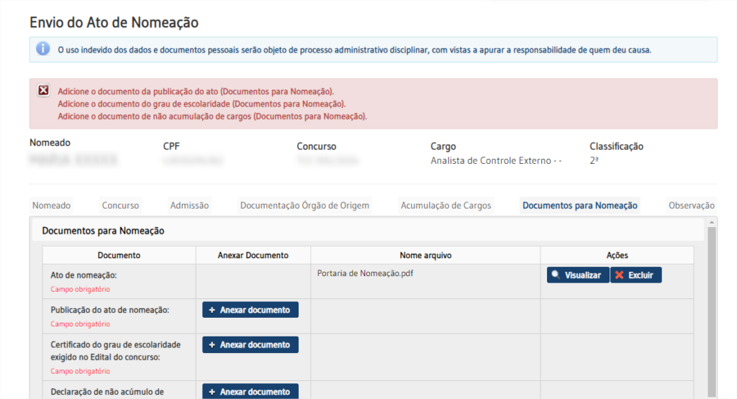737x399 pixels.
Task: Select the Acumulação de Cargos tab
Action: [x=446, y=205]
